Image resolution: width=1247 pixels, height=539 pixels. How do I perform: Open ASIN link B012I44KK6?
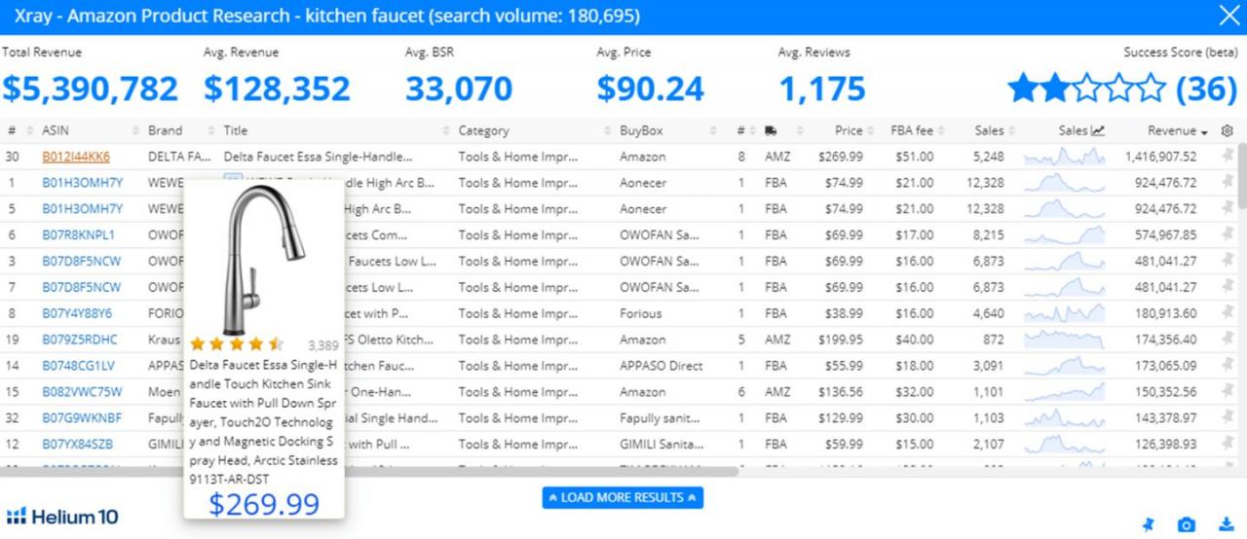76,156
